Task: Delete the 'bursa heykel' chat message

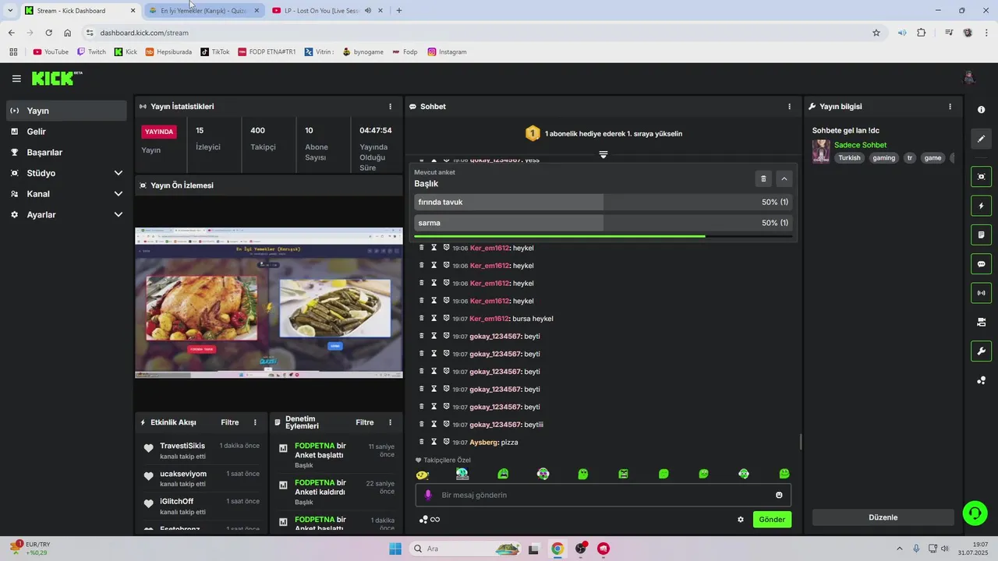Action: [422, 319]
